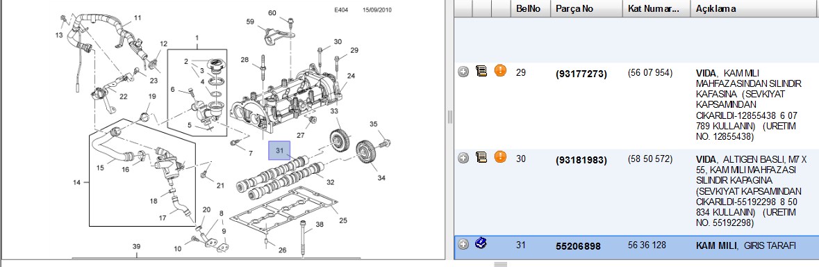Image resolution: width=819 pixels, height=267 pixels.
Task: Click callout number 60 at diagram top
Action: 272,13
